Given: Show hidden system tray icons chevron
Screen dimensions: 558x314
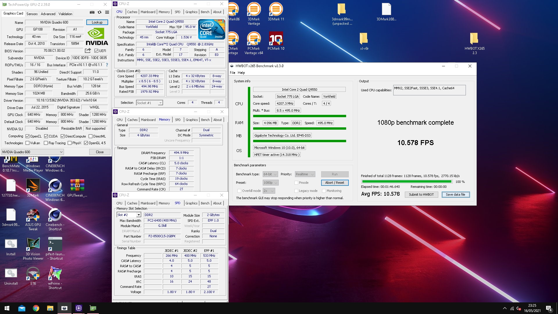Looking at the screenshot, I should pyautogui.click(x=505, y=308).
